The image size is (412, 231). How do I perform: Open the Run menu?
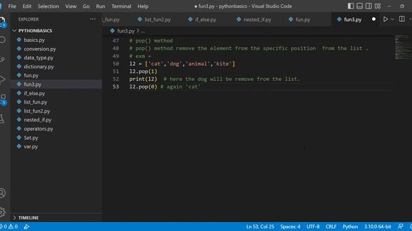[x=100, y=6]
